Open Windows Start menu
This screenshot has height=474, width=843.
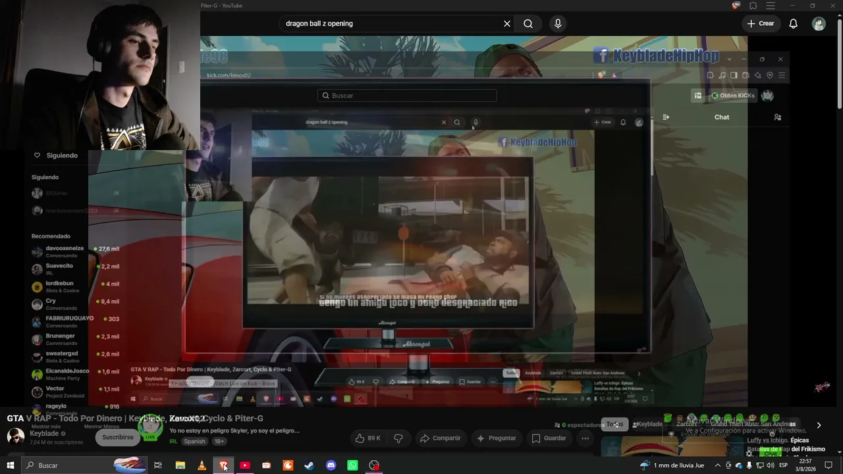coord(10,465)
